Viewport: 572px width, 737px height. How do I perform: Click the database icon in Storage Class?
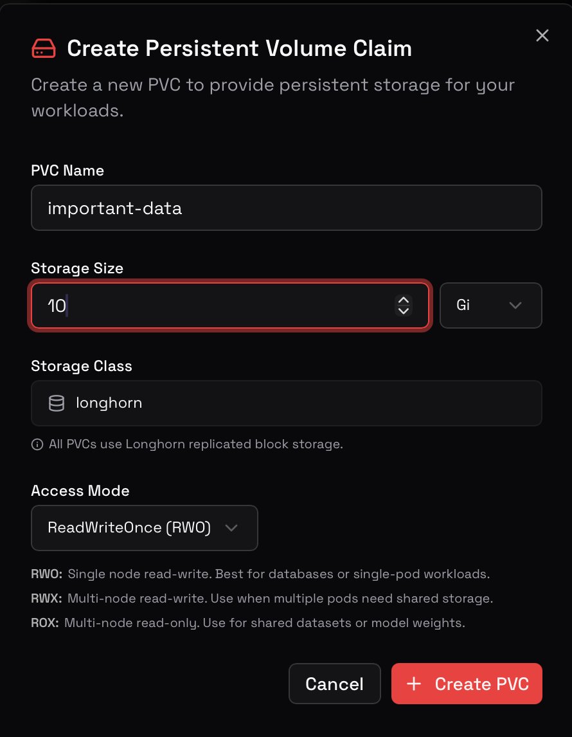coord(57,403)
